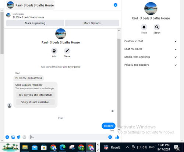Expand the Chat members section
This screenshot has height=152, width=184.
(x=151, y=49)
